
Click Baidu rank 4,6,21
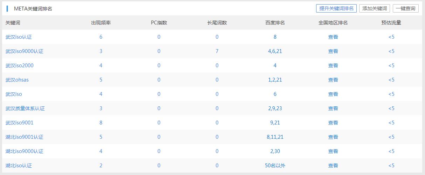pyautogui.click(x=275, y=51)
